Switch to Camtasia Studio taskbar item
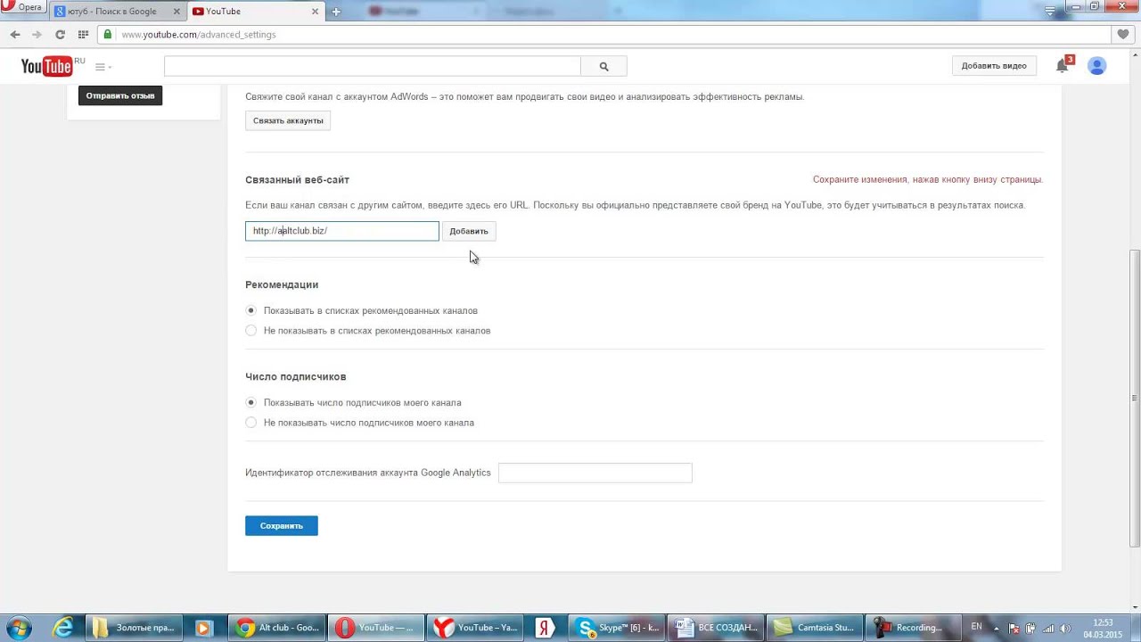This screenshot has width=1141, height=642. coord(815,628)
